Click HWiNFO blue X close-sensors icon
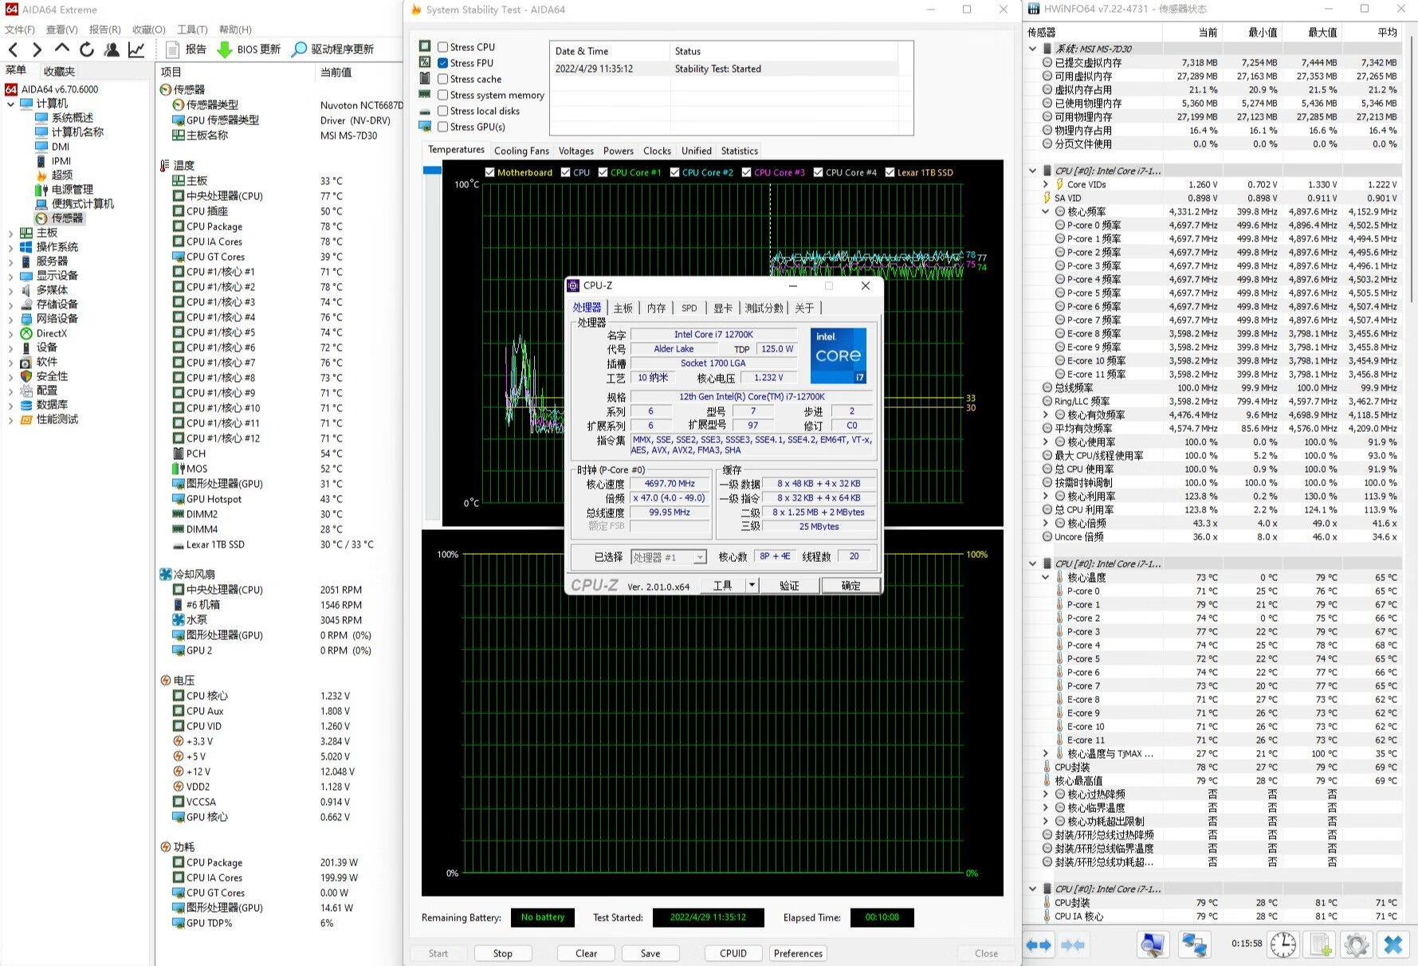Viewport: 1418px width, 966px height. point(1392,944)
